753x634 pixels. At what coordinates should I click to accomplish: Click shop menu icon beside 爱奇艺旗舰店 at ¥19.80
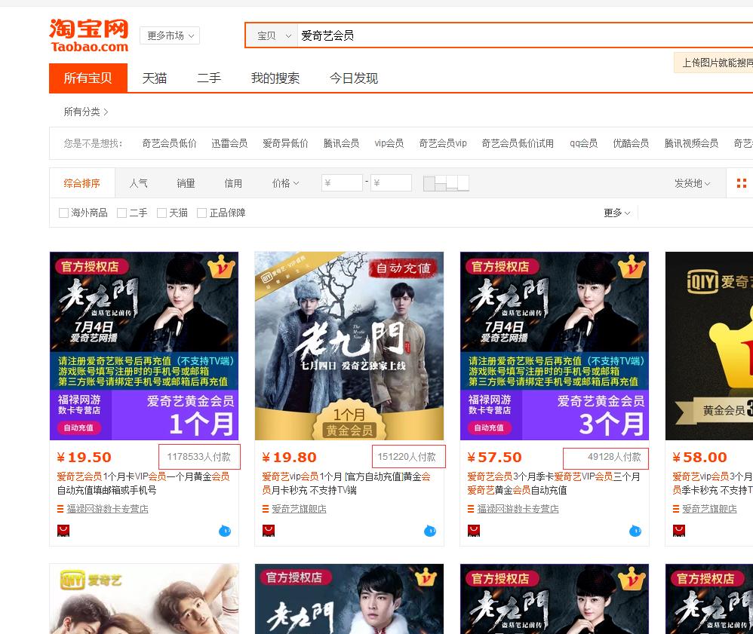(x=265, y=509)
